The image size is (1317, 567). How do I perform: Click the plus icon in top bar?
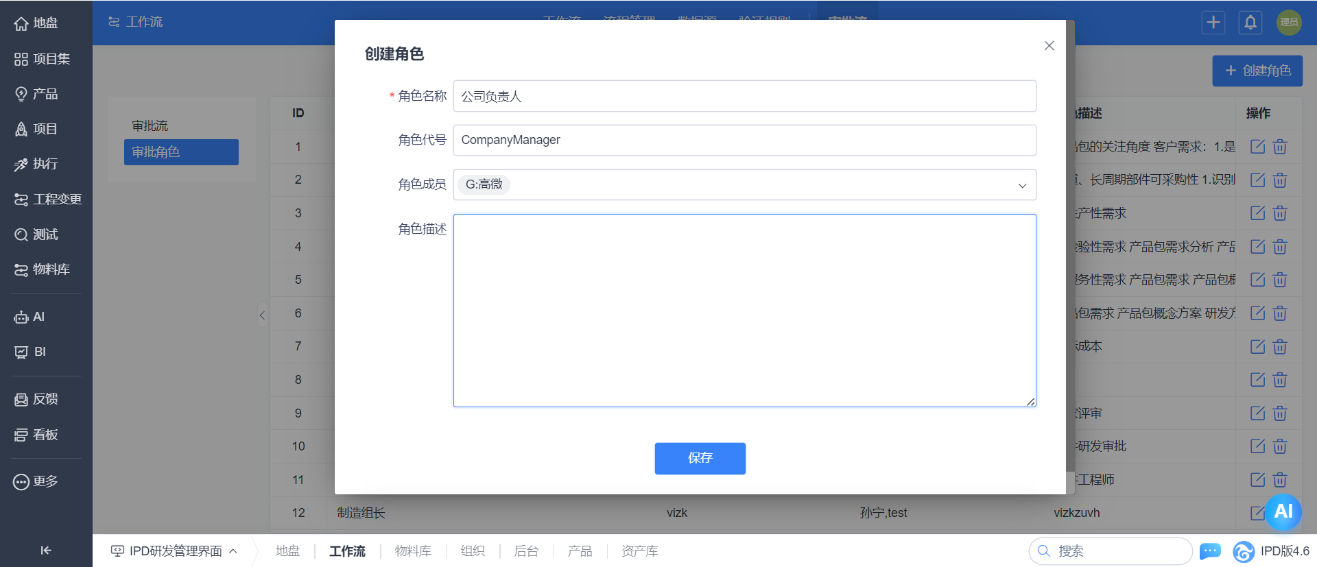click(x=1213, y=22)
